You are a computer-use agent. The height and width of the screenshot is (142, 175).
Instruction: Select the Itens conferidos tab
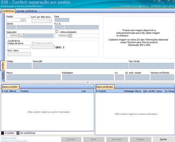(105, 87)
